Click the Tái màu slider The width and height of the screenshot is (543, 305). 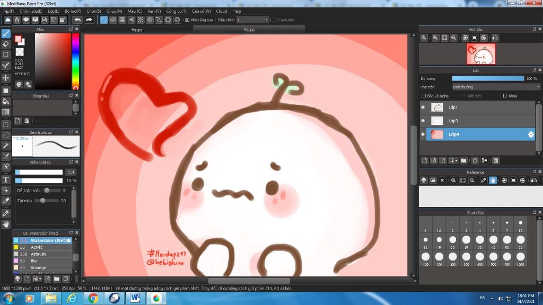coord(47,201)
